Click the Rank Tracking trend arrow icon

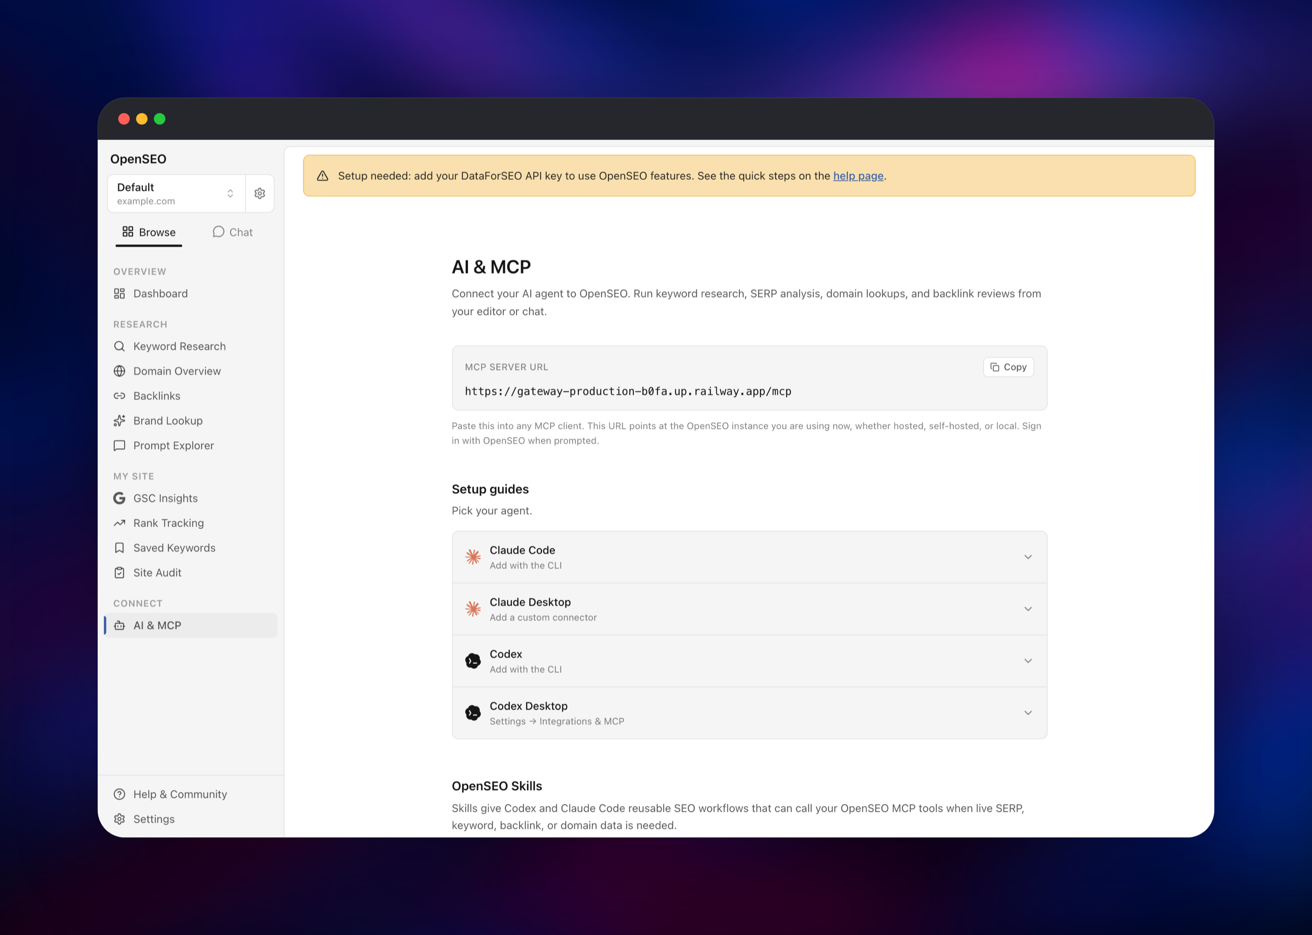point(119,523)
